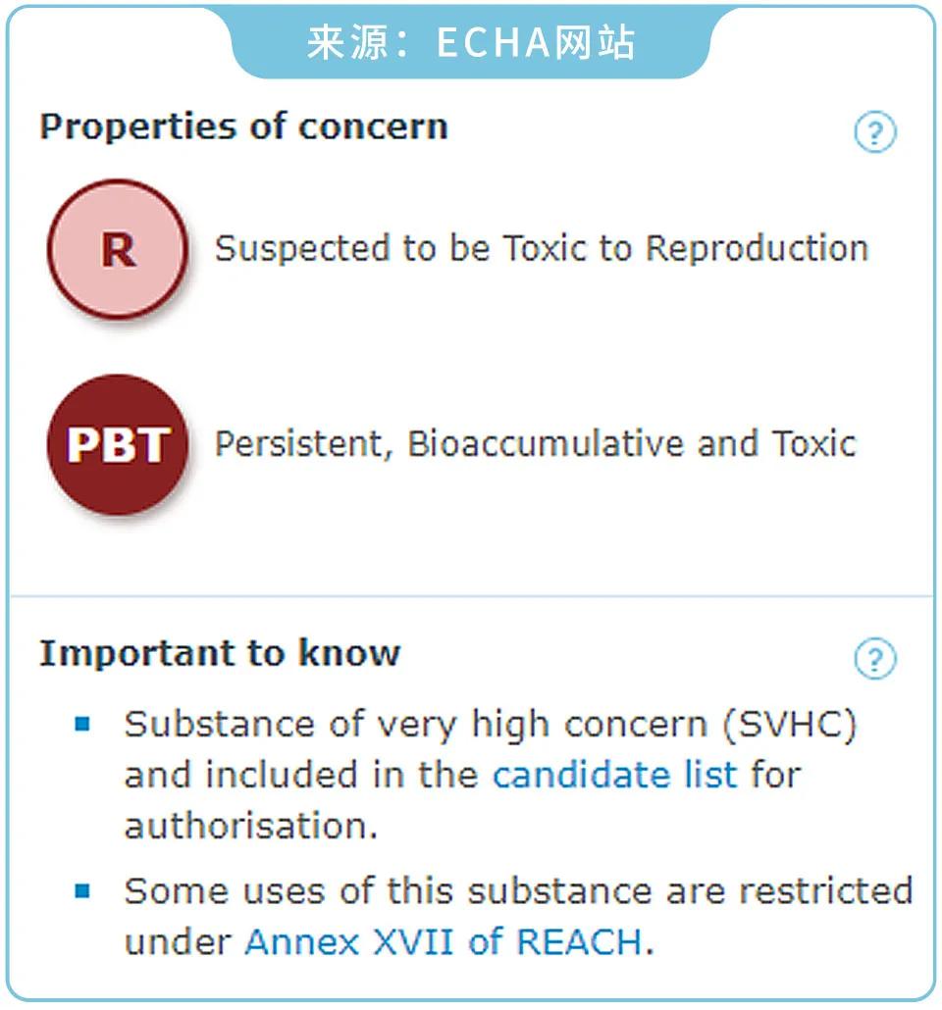Click the horizontal divider between the two sections
942x1010 pixels.
471,595
